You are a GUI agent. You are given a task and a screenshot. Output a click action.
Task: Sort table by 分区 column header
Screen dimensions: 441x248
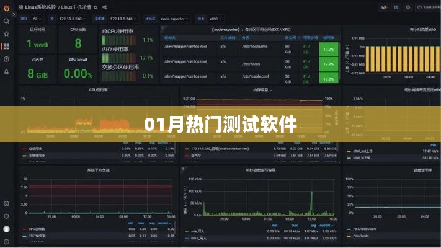(245, 38)
